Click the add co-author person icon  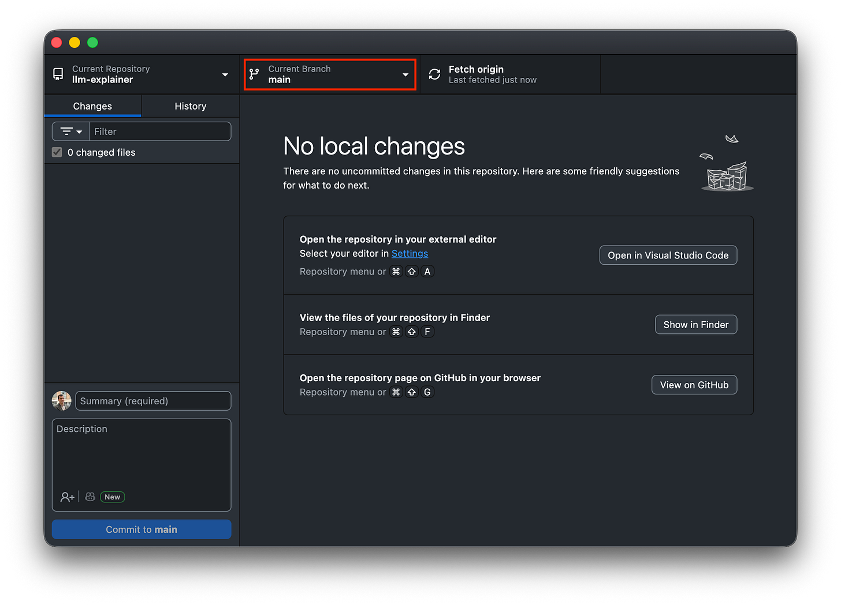[x=66, y=497]
